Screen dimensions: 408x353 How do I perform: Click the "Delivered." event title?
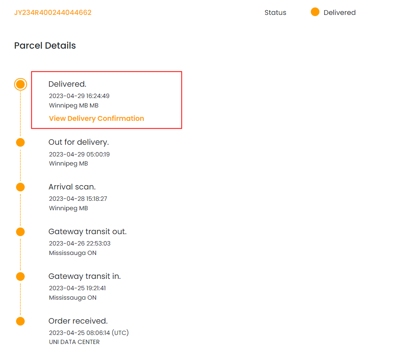[x=67, y=84]
